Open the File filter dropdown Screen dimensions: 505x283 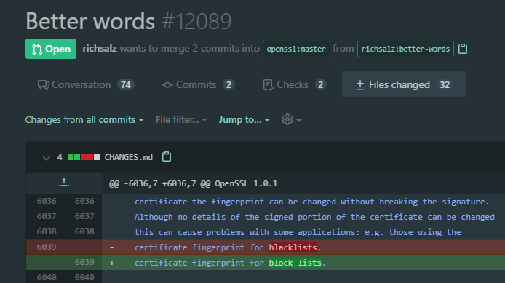point(181,120)
